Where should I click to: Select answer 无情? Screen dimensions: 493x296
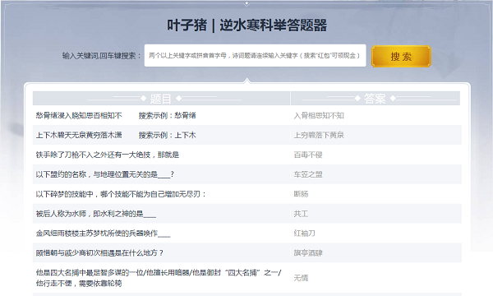[x=301, y=278]
